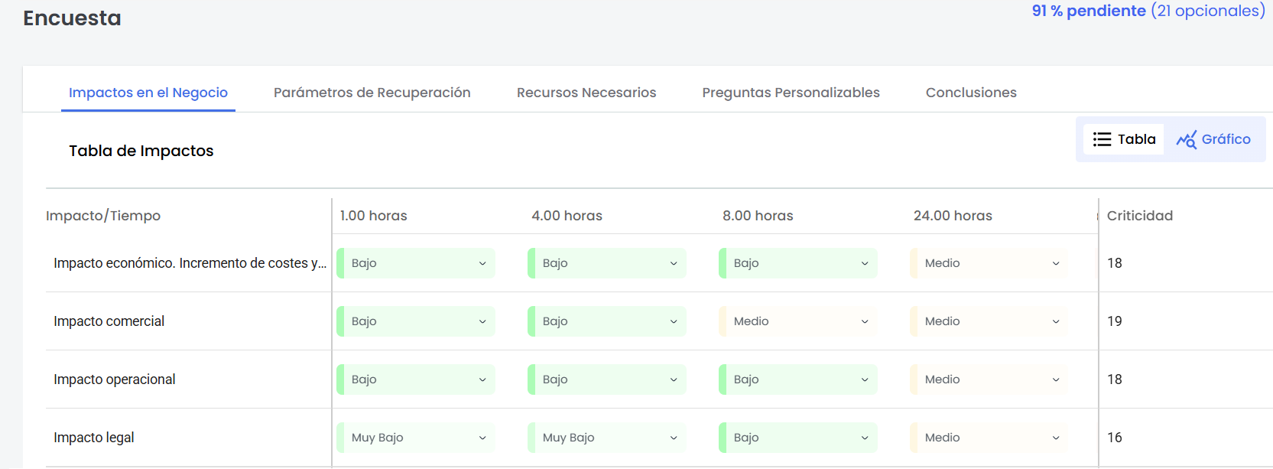1273x469 pixels.
Task: Select the Preguntas Personalizables tab
Action: pyautogui.click(x=791, y=93)
